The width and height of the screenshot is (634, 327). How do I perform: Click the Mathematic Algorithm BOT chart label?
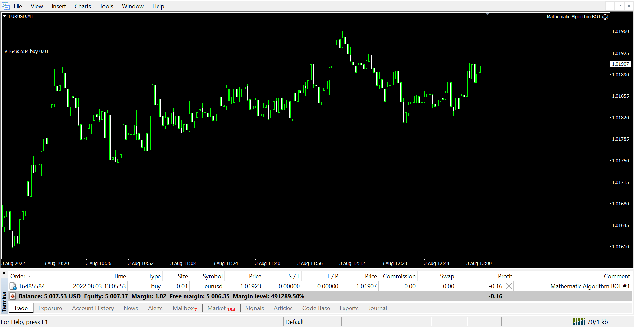(x=574, y=17)
